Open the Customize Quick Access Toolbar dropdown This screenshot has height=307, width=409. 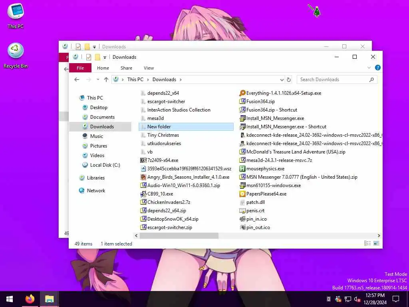pyautogui.click(x=105, y=57)
